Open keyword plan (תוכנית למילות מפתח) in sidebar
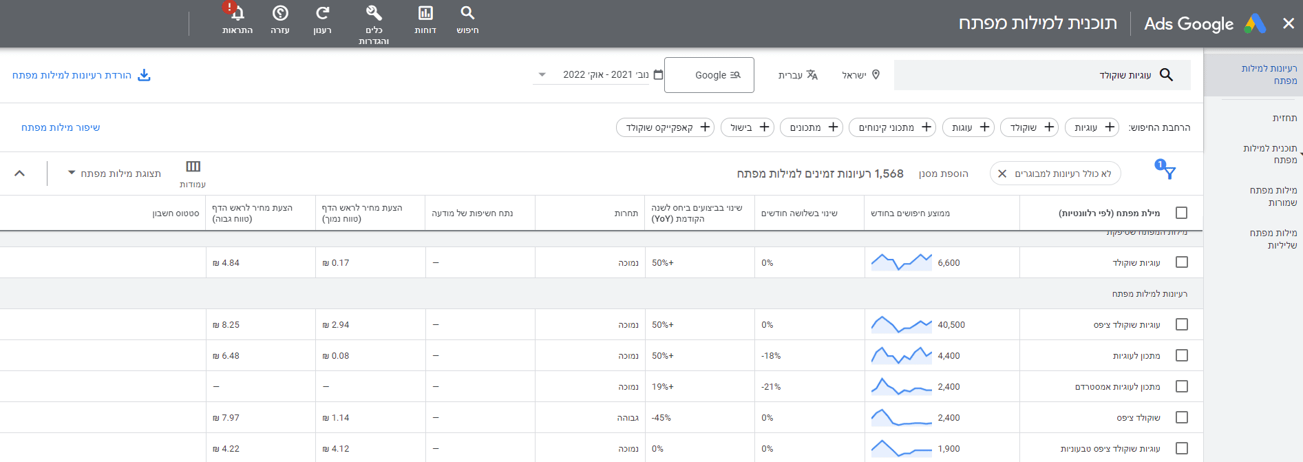The width and height of the screenshot is (1303, 462). coord(1270,154)
